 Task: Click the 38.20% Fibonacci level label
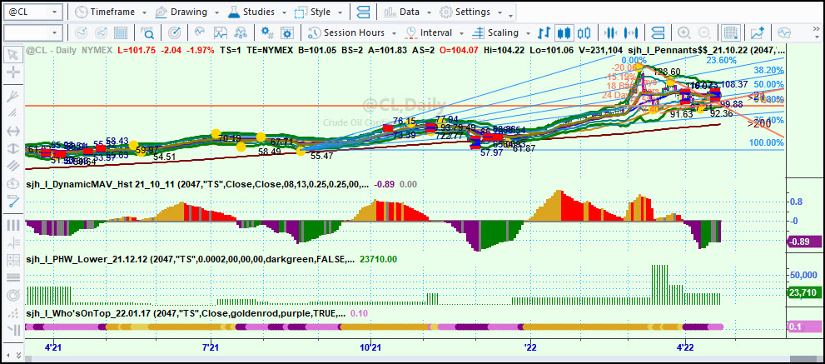[768, 70]
